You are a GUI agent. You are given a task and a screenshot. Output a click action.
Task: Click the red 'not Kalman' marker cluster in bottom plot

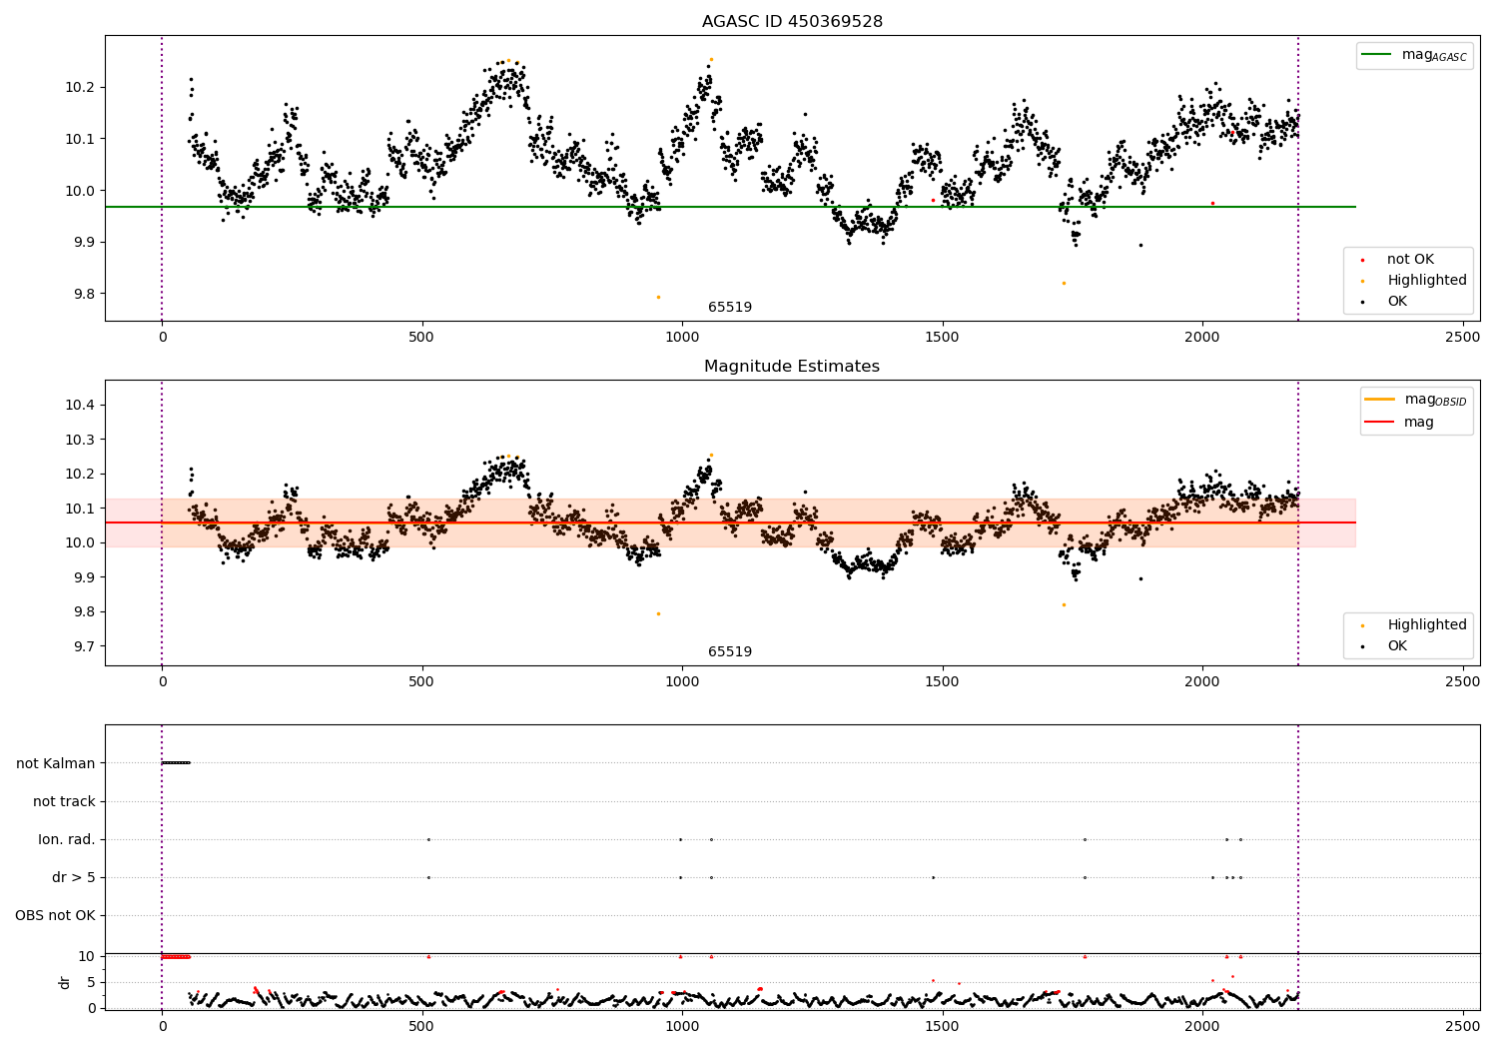tap(176, 956)
